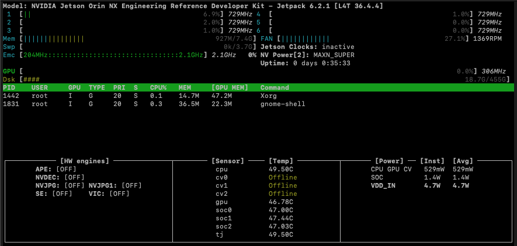
Task: Click the 36.5M memory value for gnome-shell
Action: (x=189, y=104)
